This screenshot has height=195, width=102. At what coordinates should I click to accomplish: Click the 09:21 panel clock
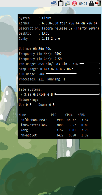pyautogui.click(x=83, y=4)
